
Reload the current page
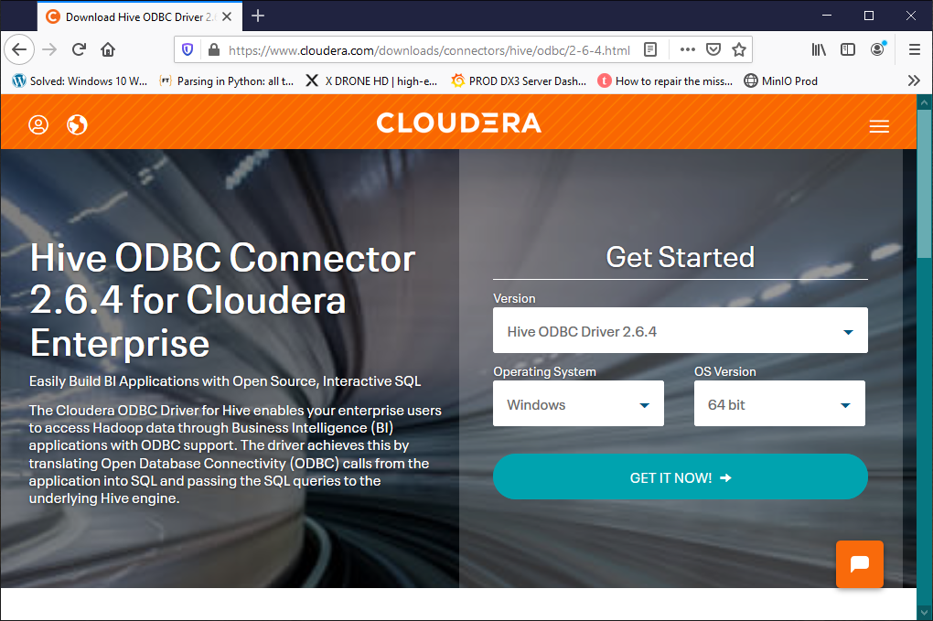[79, 49]
